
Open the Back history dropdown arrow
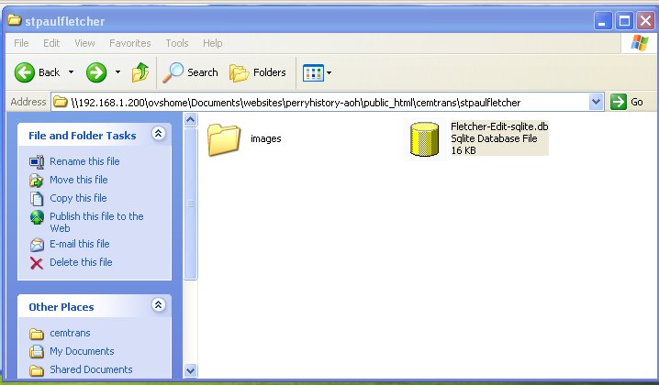tap(71, 72)
